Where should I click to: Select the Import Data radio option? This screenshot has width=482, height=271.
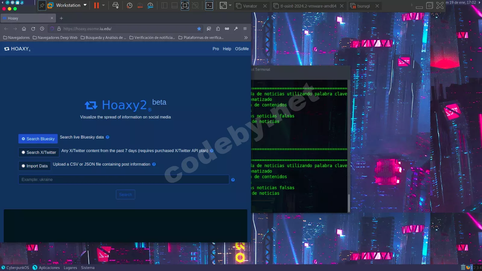click(x=35, y=166)
